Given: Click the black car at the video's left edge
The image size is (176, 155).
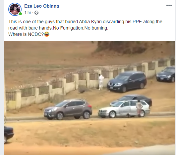Looking at the screenshot, I should (9, 134).
